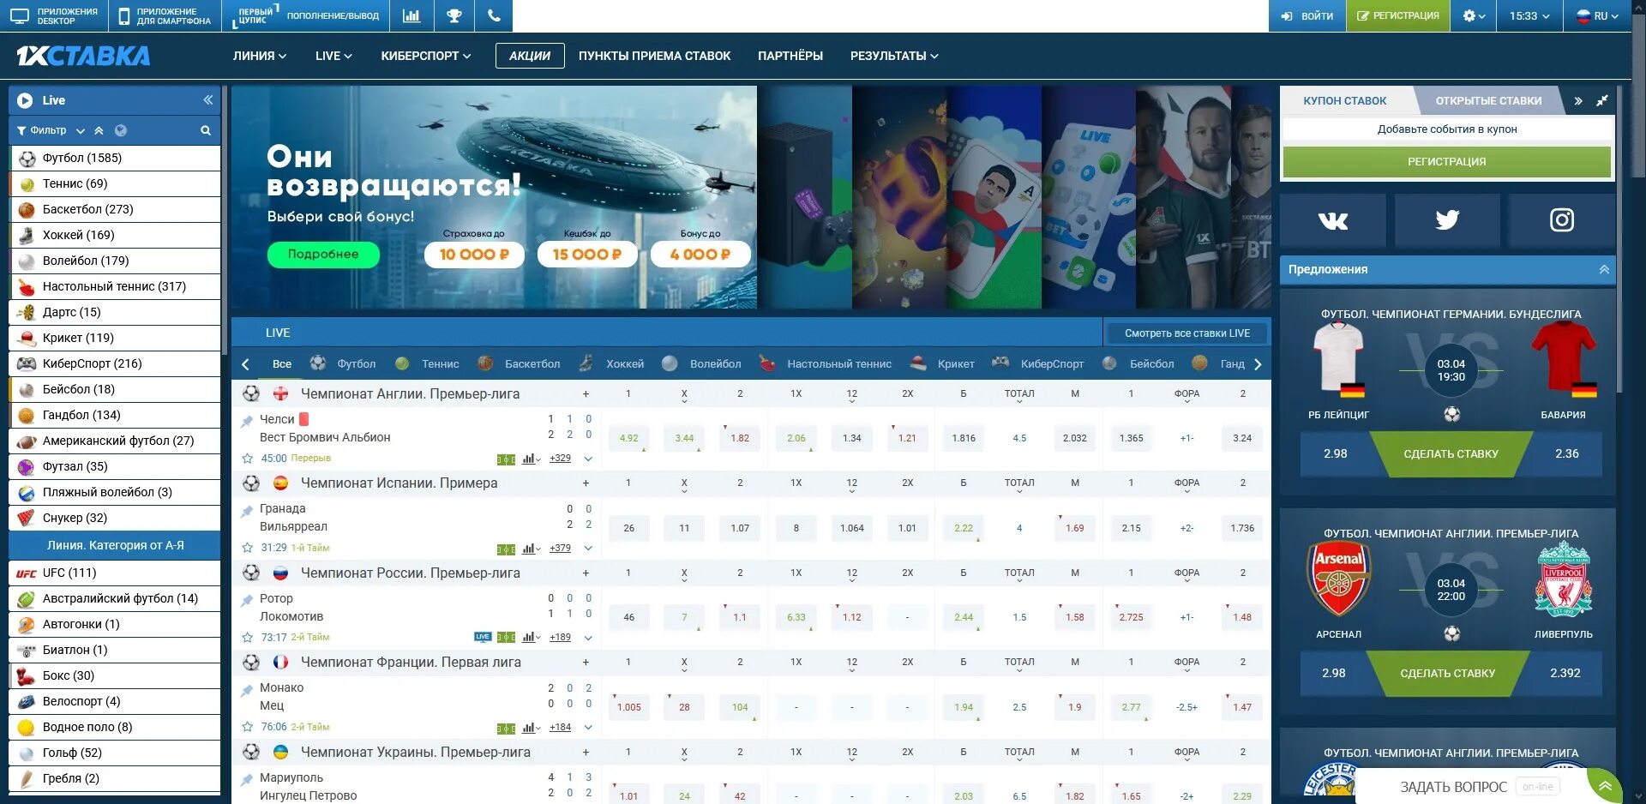This screenshot has height=804, width=1646.
Task: Select odds 4.92 for Челси win
Action: (629, 438)
